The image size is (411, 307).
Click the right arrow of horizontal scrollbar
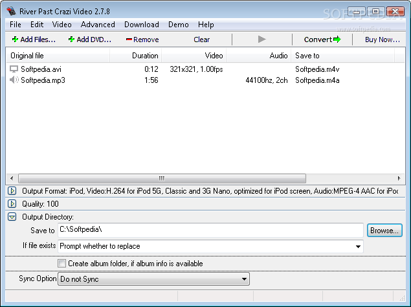pyautogui.click(x=399, y=178)
